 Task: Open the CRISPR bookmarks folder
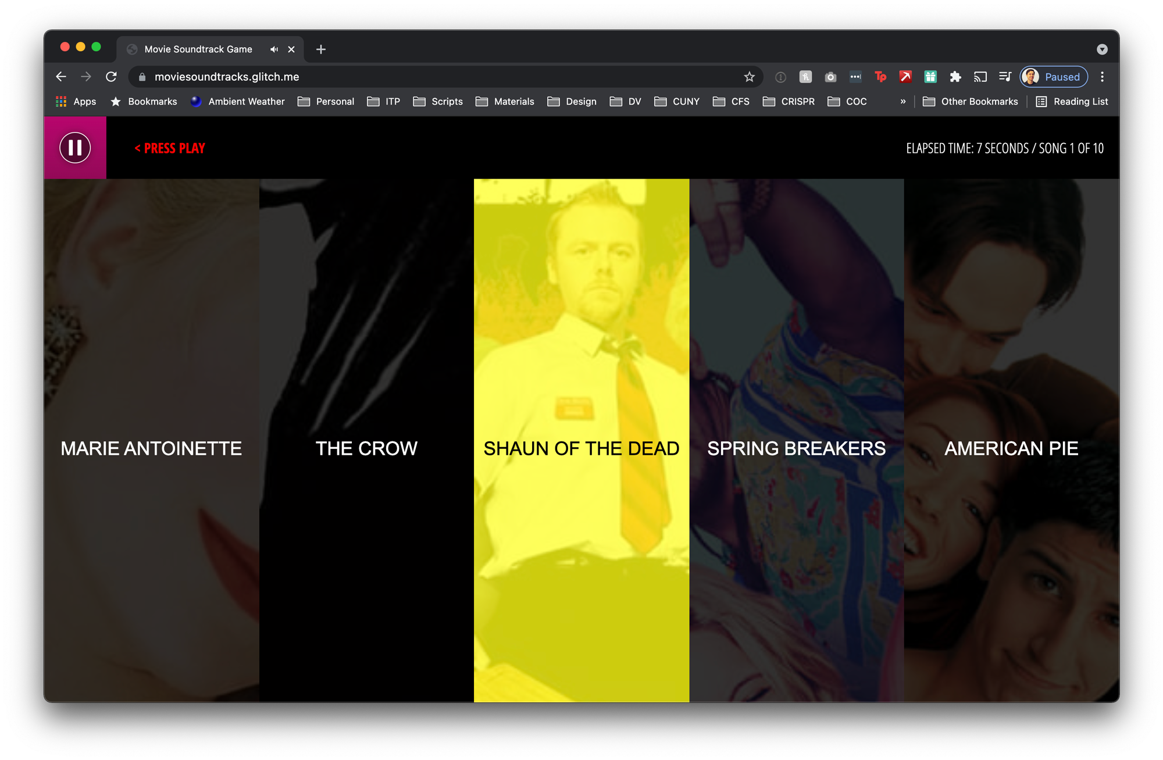[789, 102]
